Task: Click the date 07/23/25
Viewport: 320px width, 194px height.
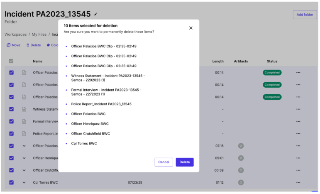Action: coord(135,182)
